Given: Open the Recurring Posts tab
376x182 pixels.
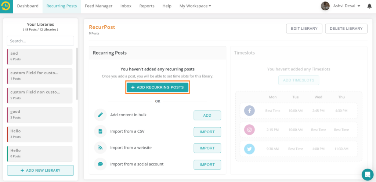Looking at the screenshot, I should (62, 6).
